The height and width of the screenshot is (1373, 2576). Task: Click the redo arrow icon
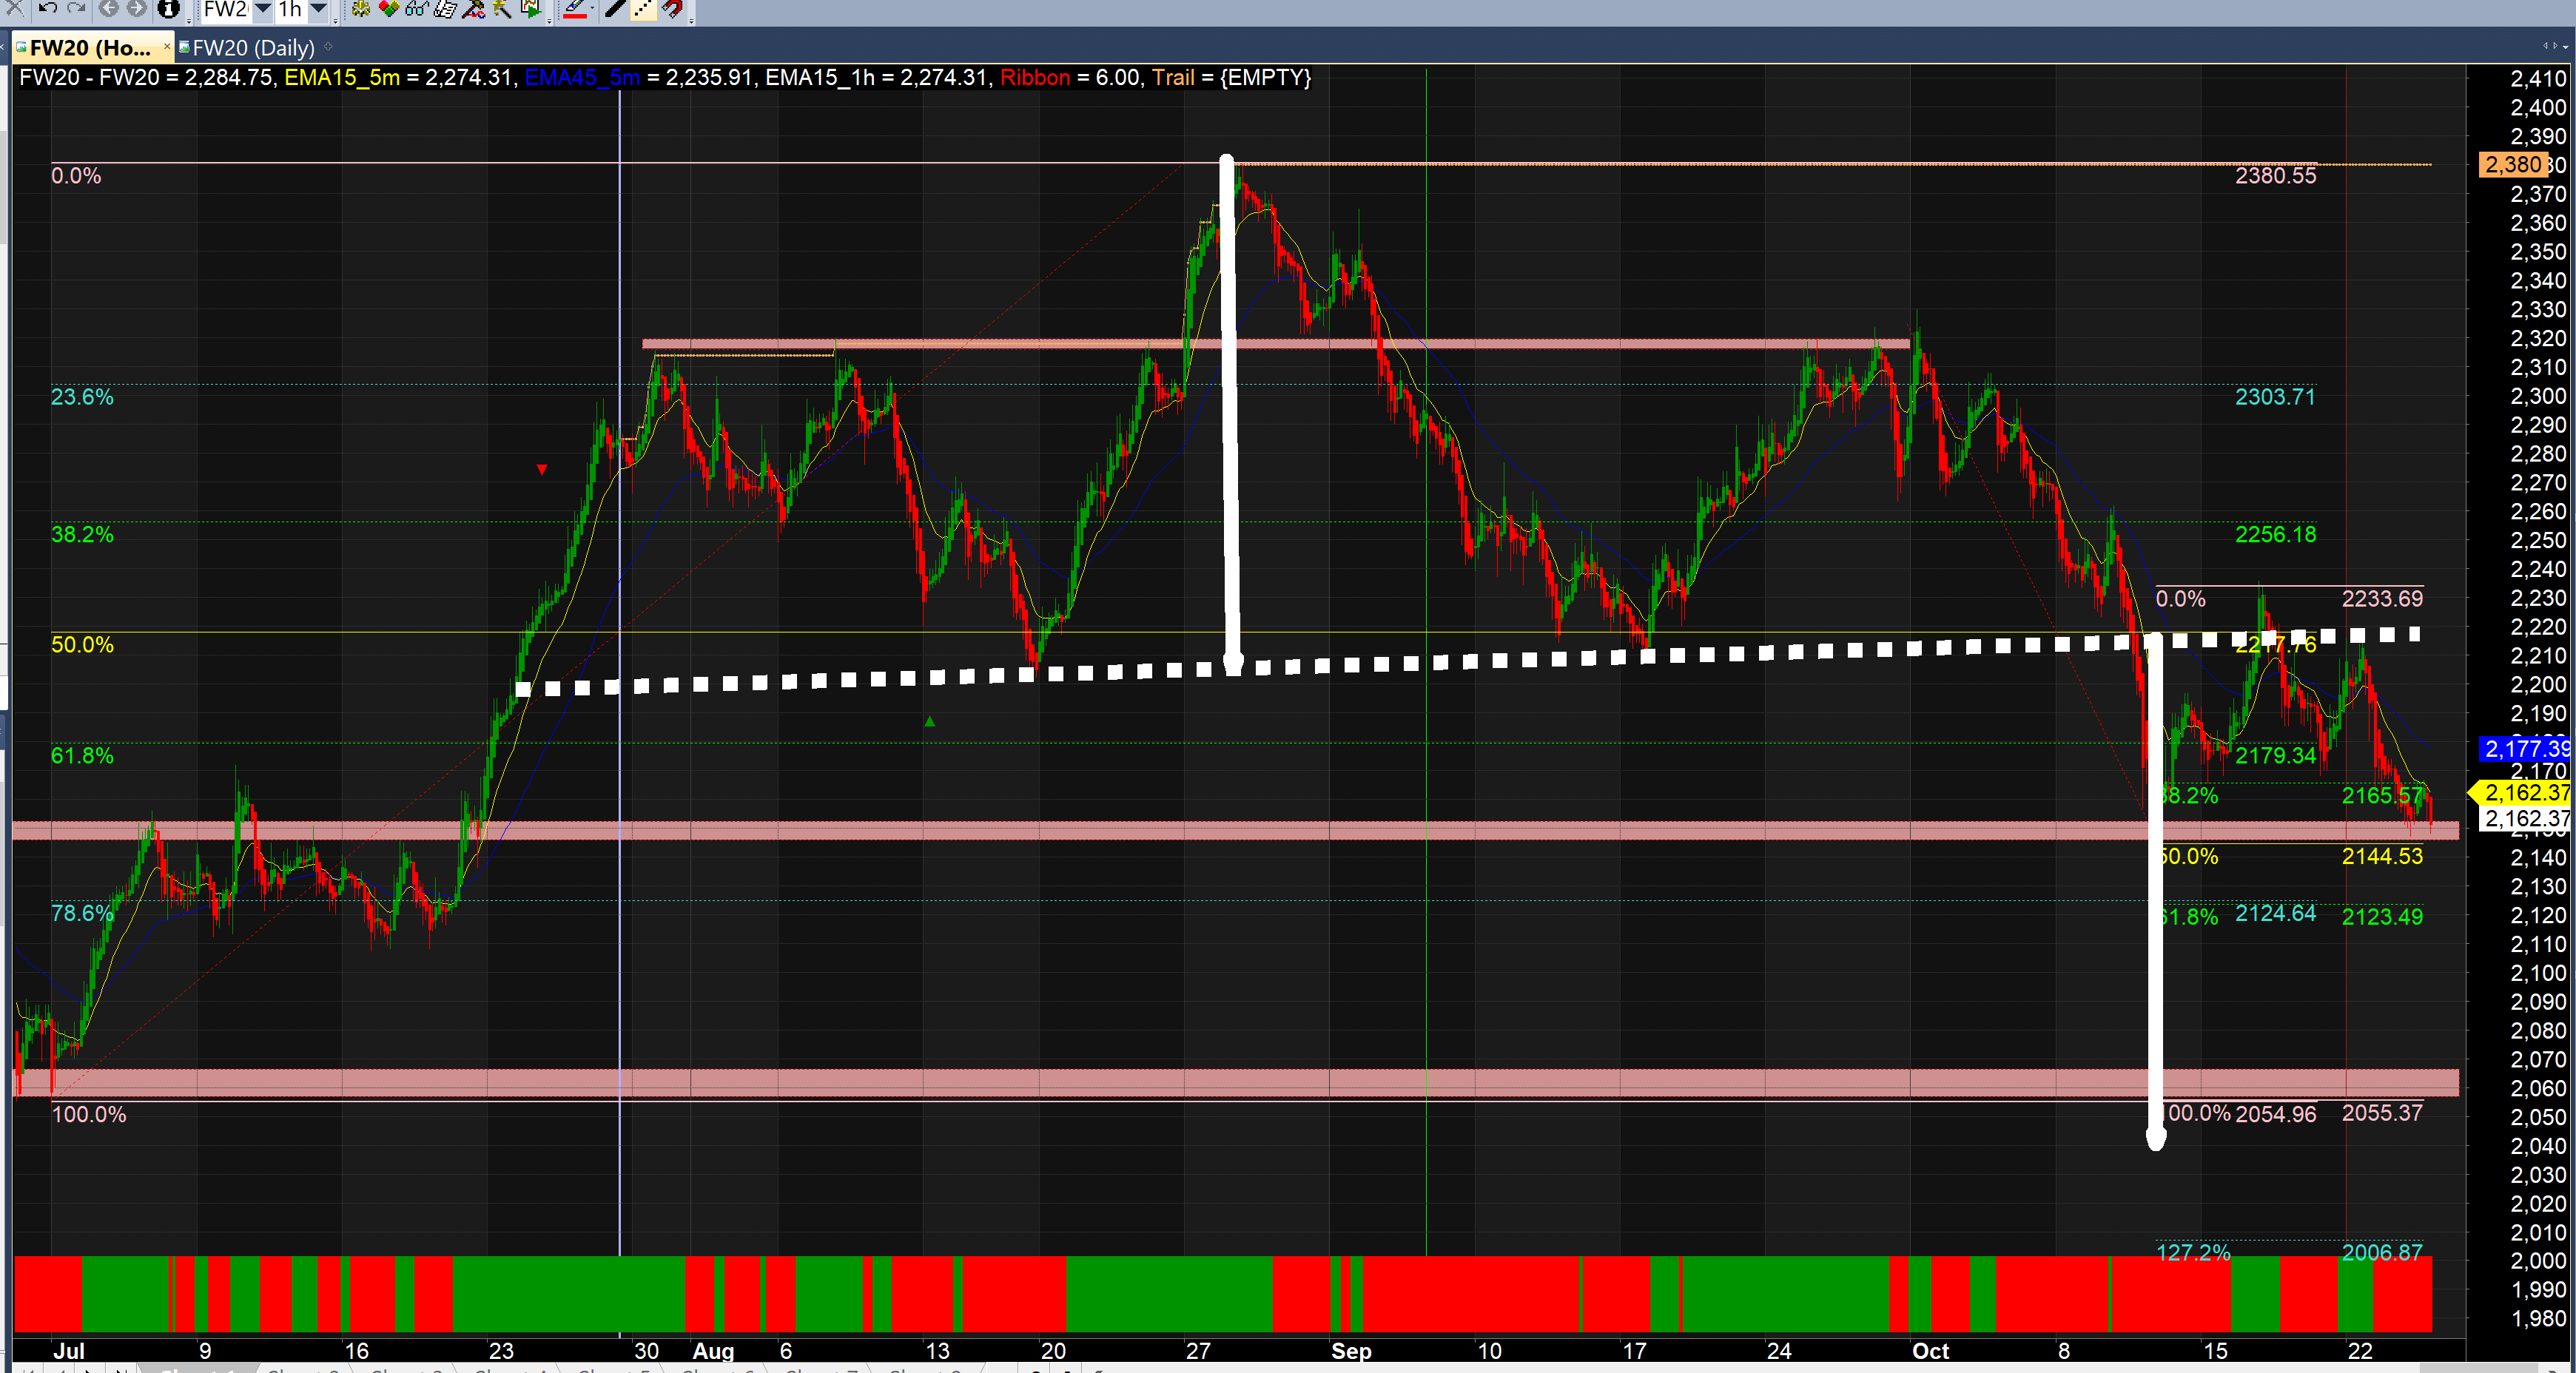tap(76, 8)
